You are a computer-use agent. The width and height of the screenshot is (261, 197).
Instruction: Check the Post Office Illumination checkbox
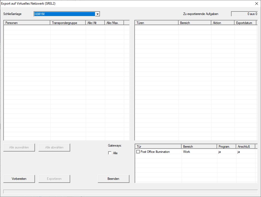tap(138, 152)
